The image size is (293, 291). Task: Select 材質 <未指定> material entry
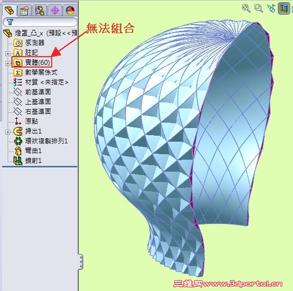point(47,82)
